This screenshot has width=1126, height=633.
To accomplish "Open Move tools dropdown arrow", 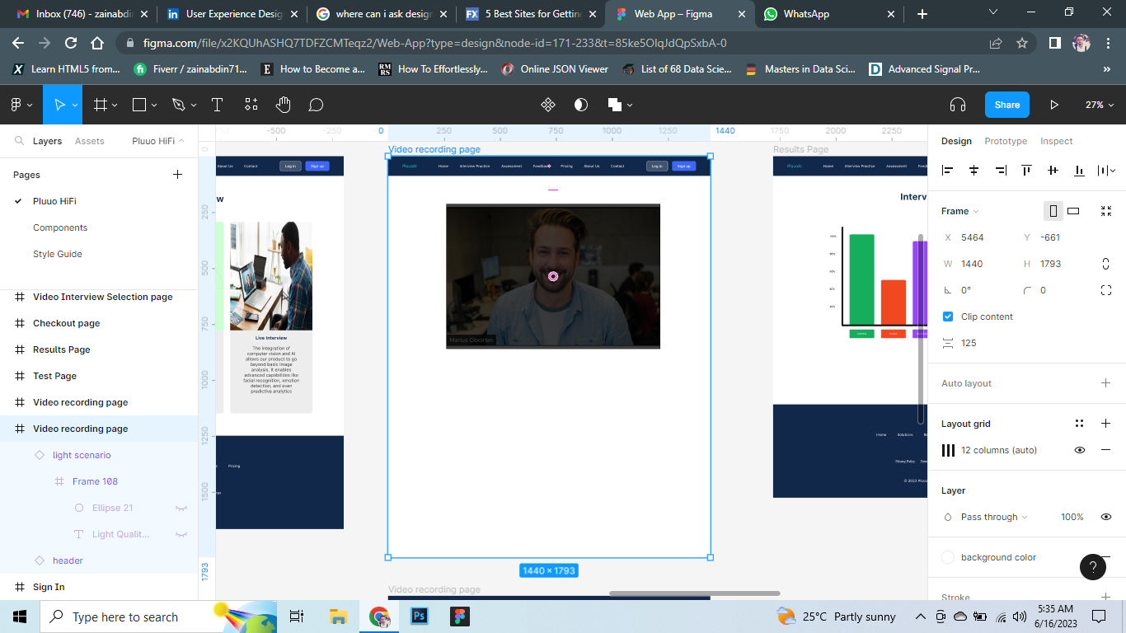I will coord(75,105).
